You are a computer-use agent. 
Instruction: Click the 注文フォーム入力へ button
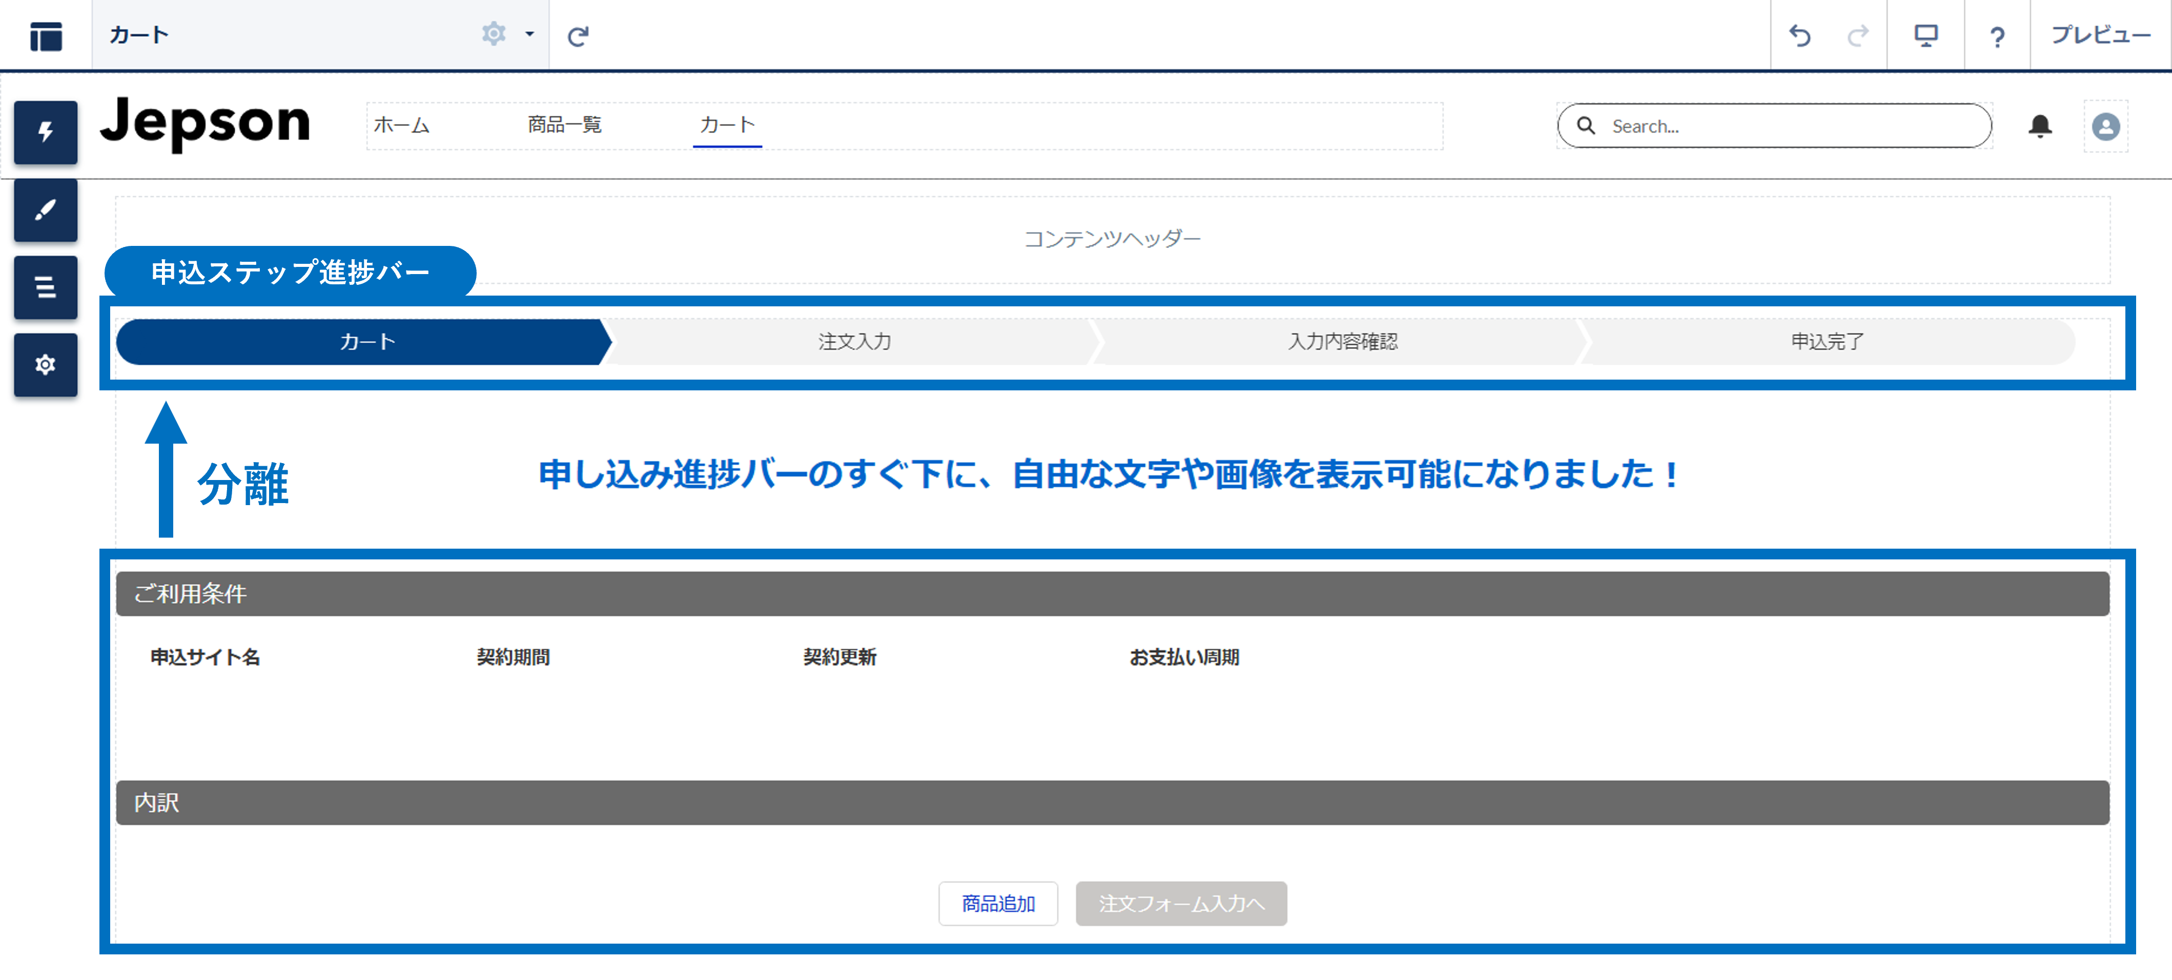pyautogui.click(x=1181, y=903)
